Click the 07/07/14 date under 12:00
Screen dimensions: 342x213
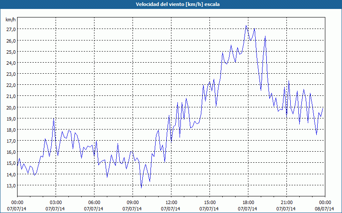click(171, 209)
